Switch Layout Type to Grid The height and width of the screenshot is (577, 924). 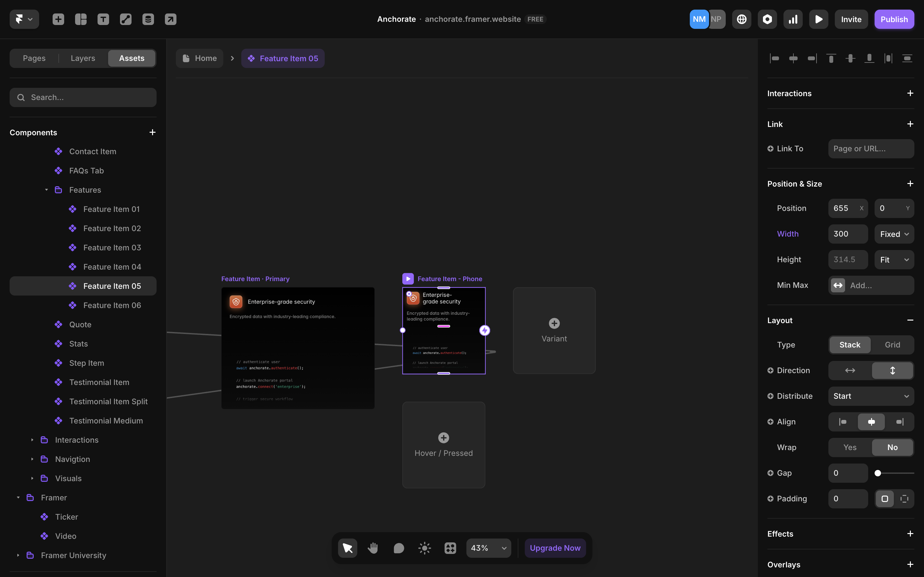point(892,345)
